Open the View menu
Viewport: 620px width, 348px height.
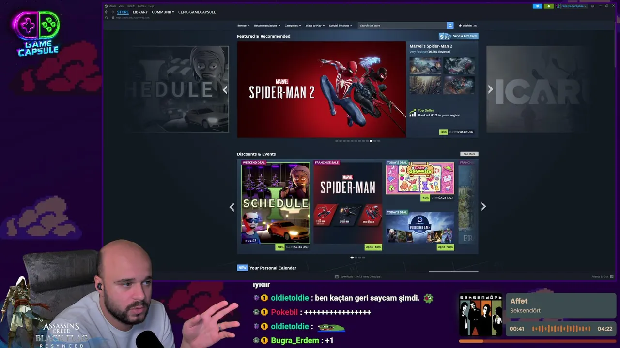122,6
